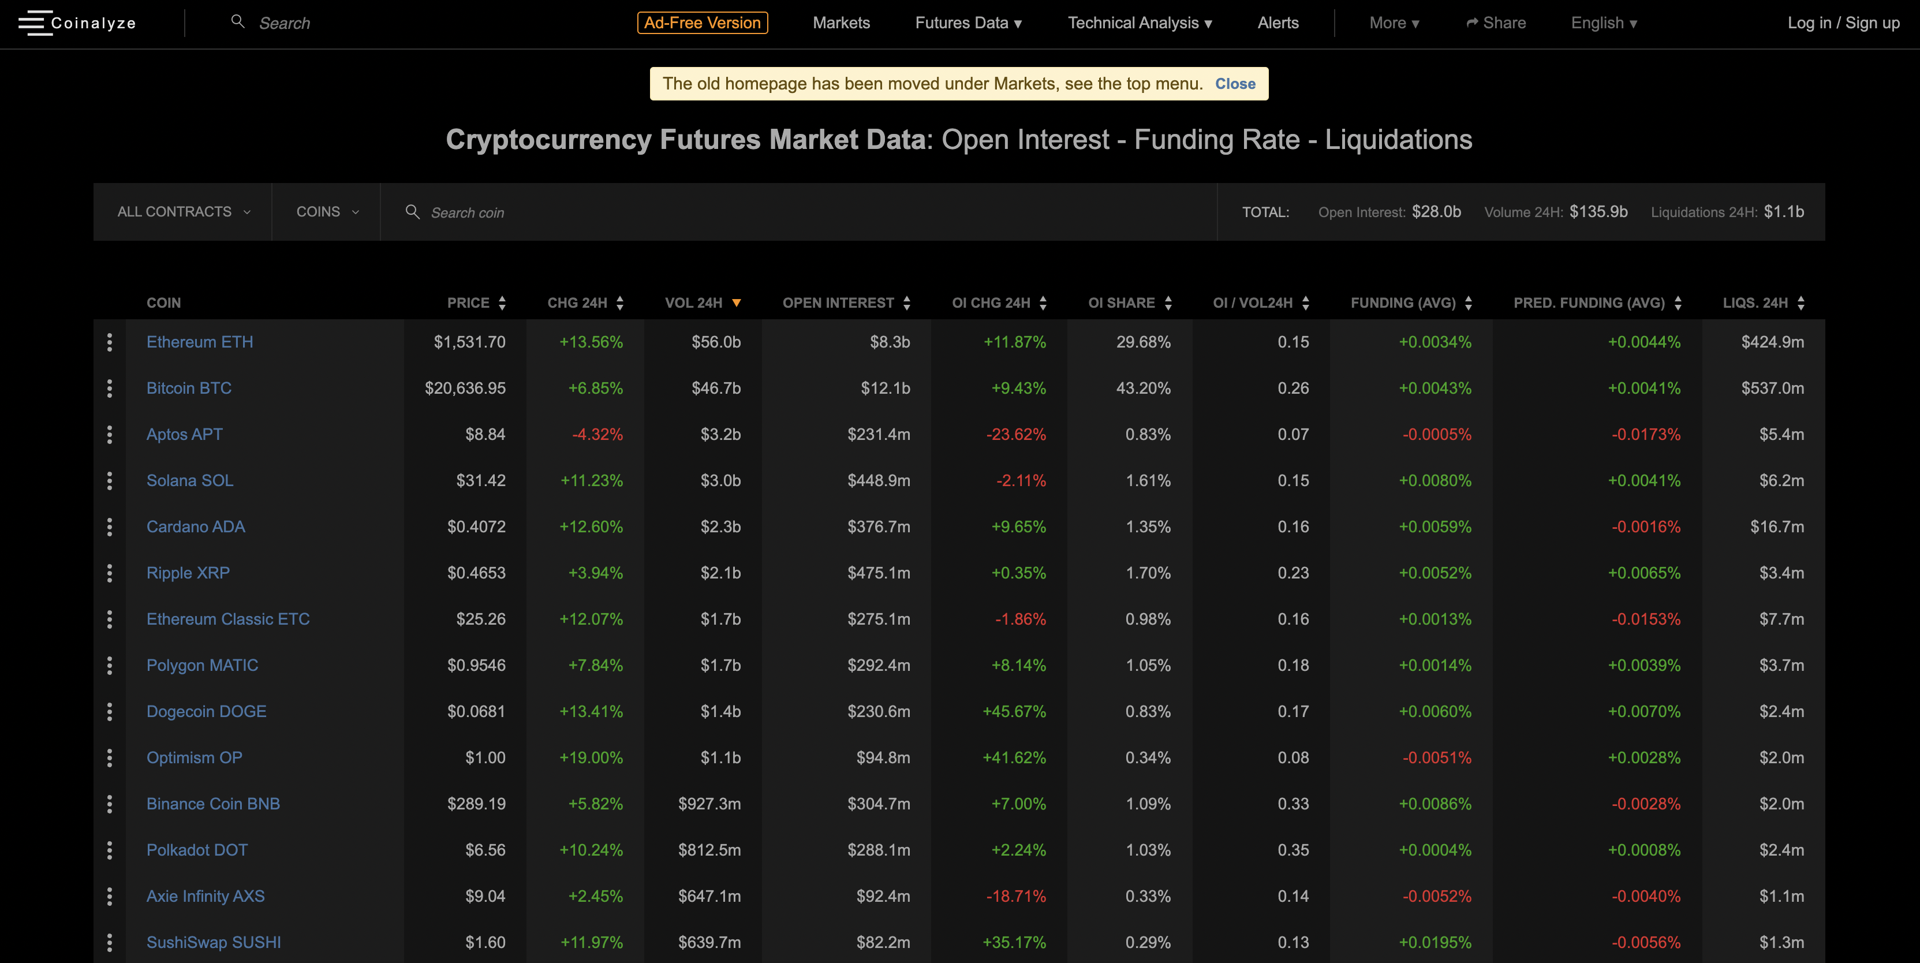Click the Share option

click(1496, 23)
